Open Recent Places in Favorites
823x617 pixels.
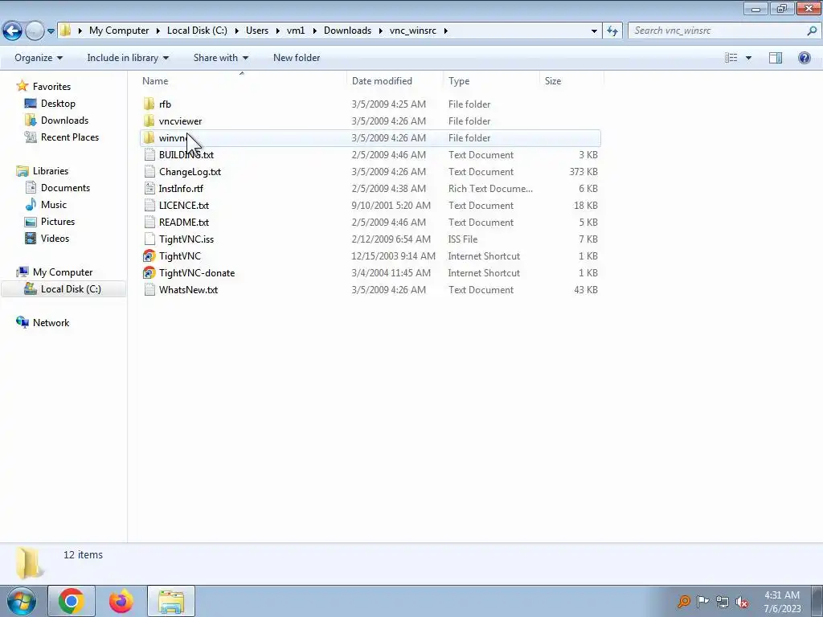point(70,137)
